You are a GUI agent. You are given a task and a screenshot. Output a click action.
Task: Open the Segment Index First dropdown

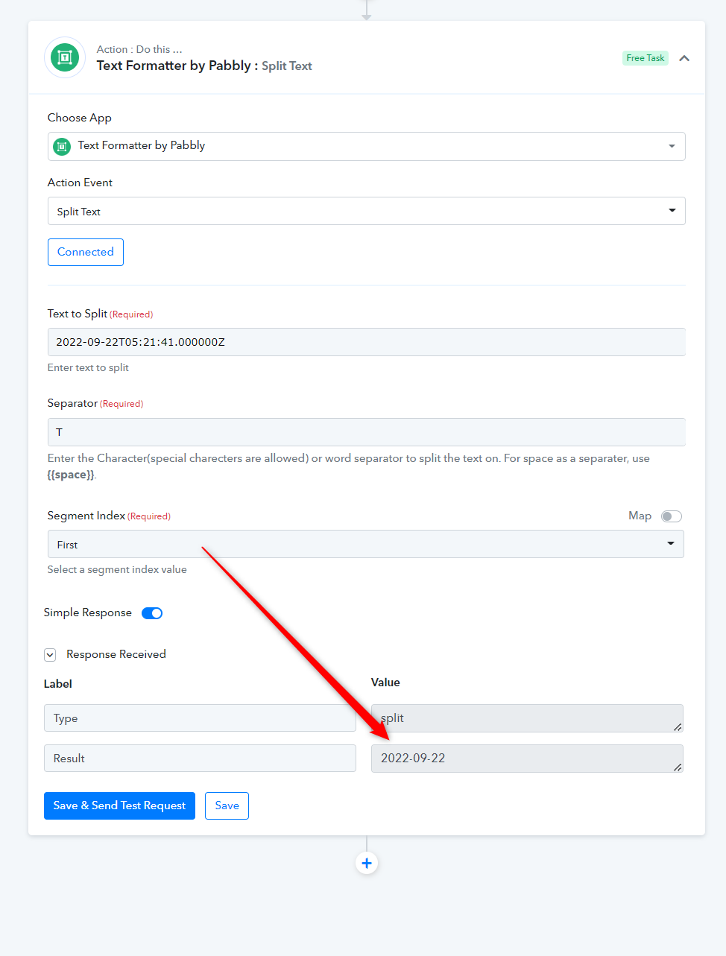[366, 544]
